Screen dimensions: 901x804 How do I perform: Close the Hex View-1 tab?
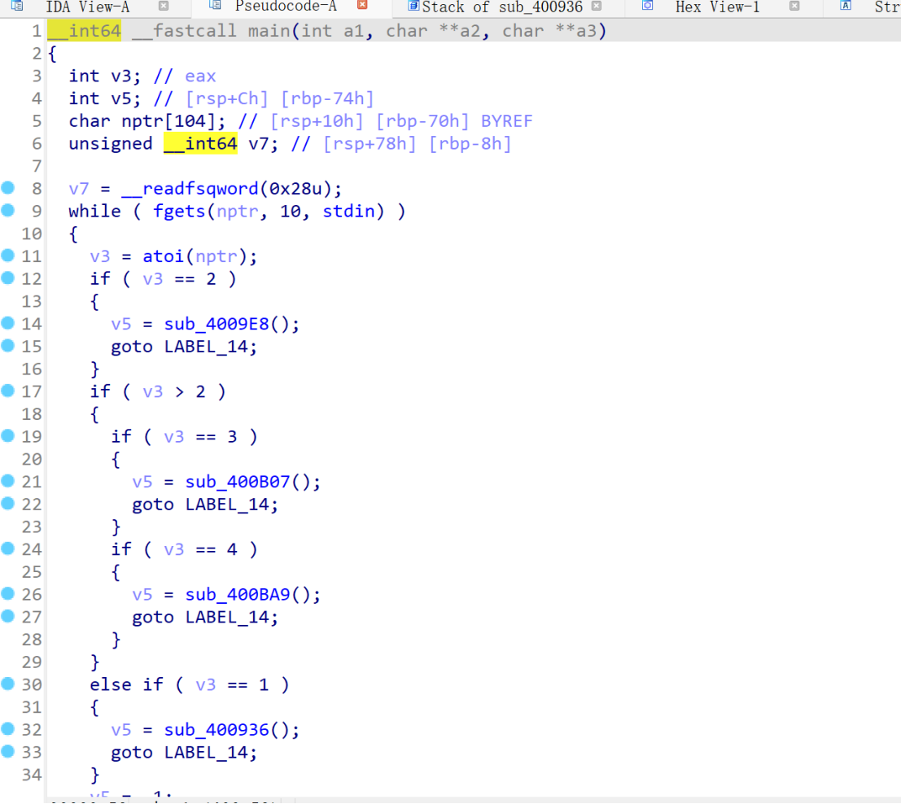794,7
